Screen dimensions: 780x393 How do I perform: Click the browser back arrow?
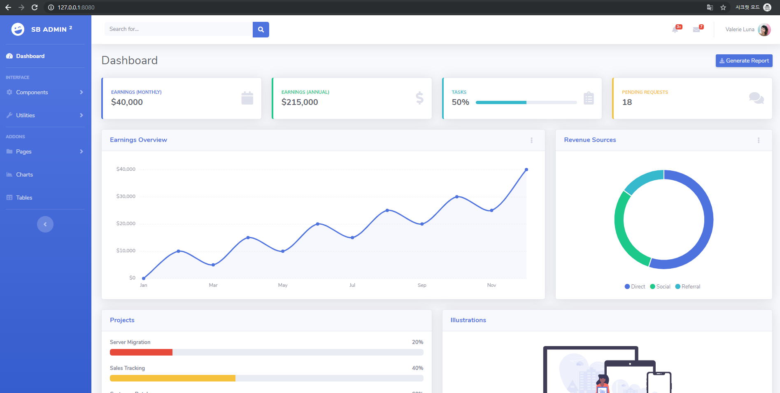click(8, 7)
